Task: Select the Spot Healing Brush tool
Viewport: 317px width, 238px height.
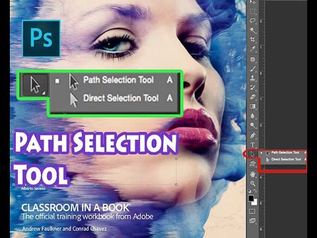Action: [x=253, y=59]
